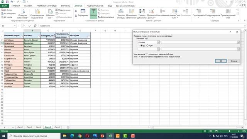Open filter dropdown for Численность населения column
This screenshot has width=247, height=139.
[68, 37]
